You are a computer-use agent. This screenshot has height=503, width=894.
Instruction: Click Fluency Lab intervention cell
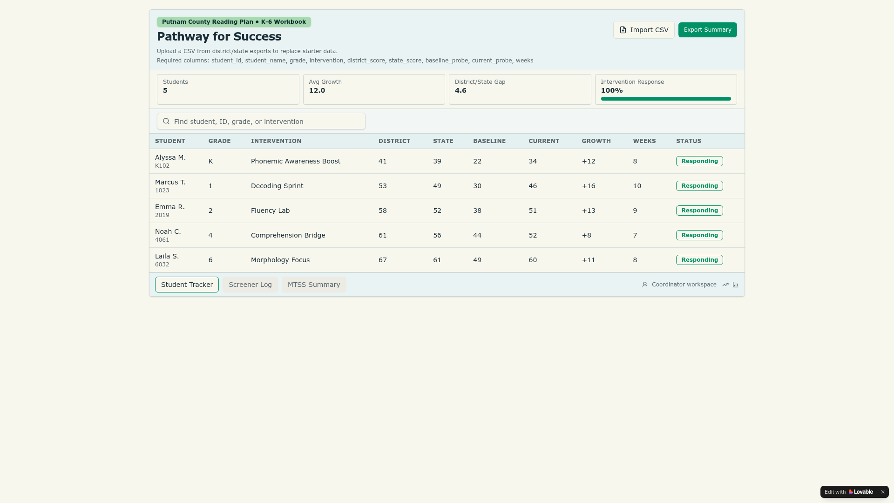[x=271, y=211]
